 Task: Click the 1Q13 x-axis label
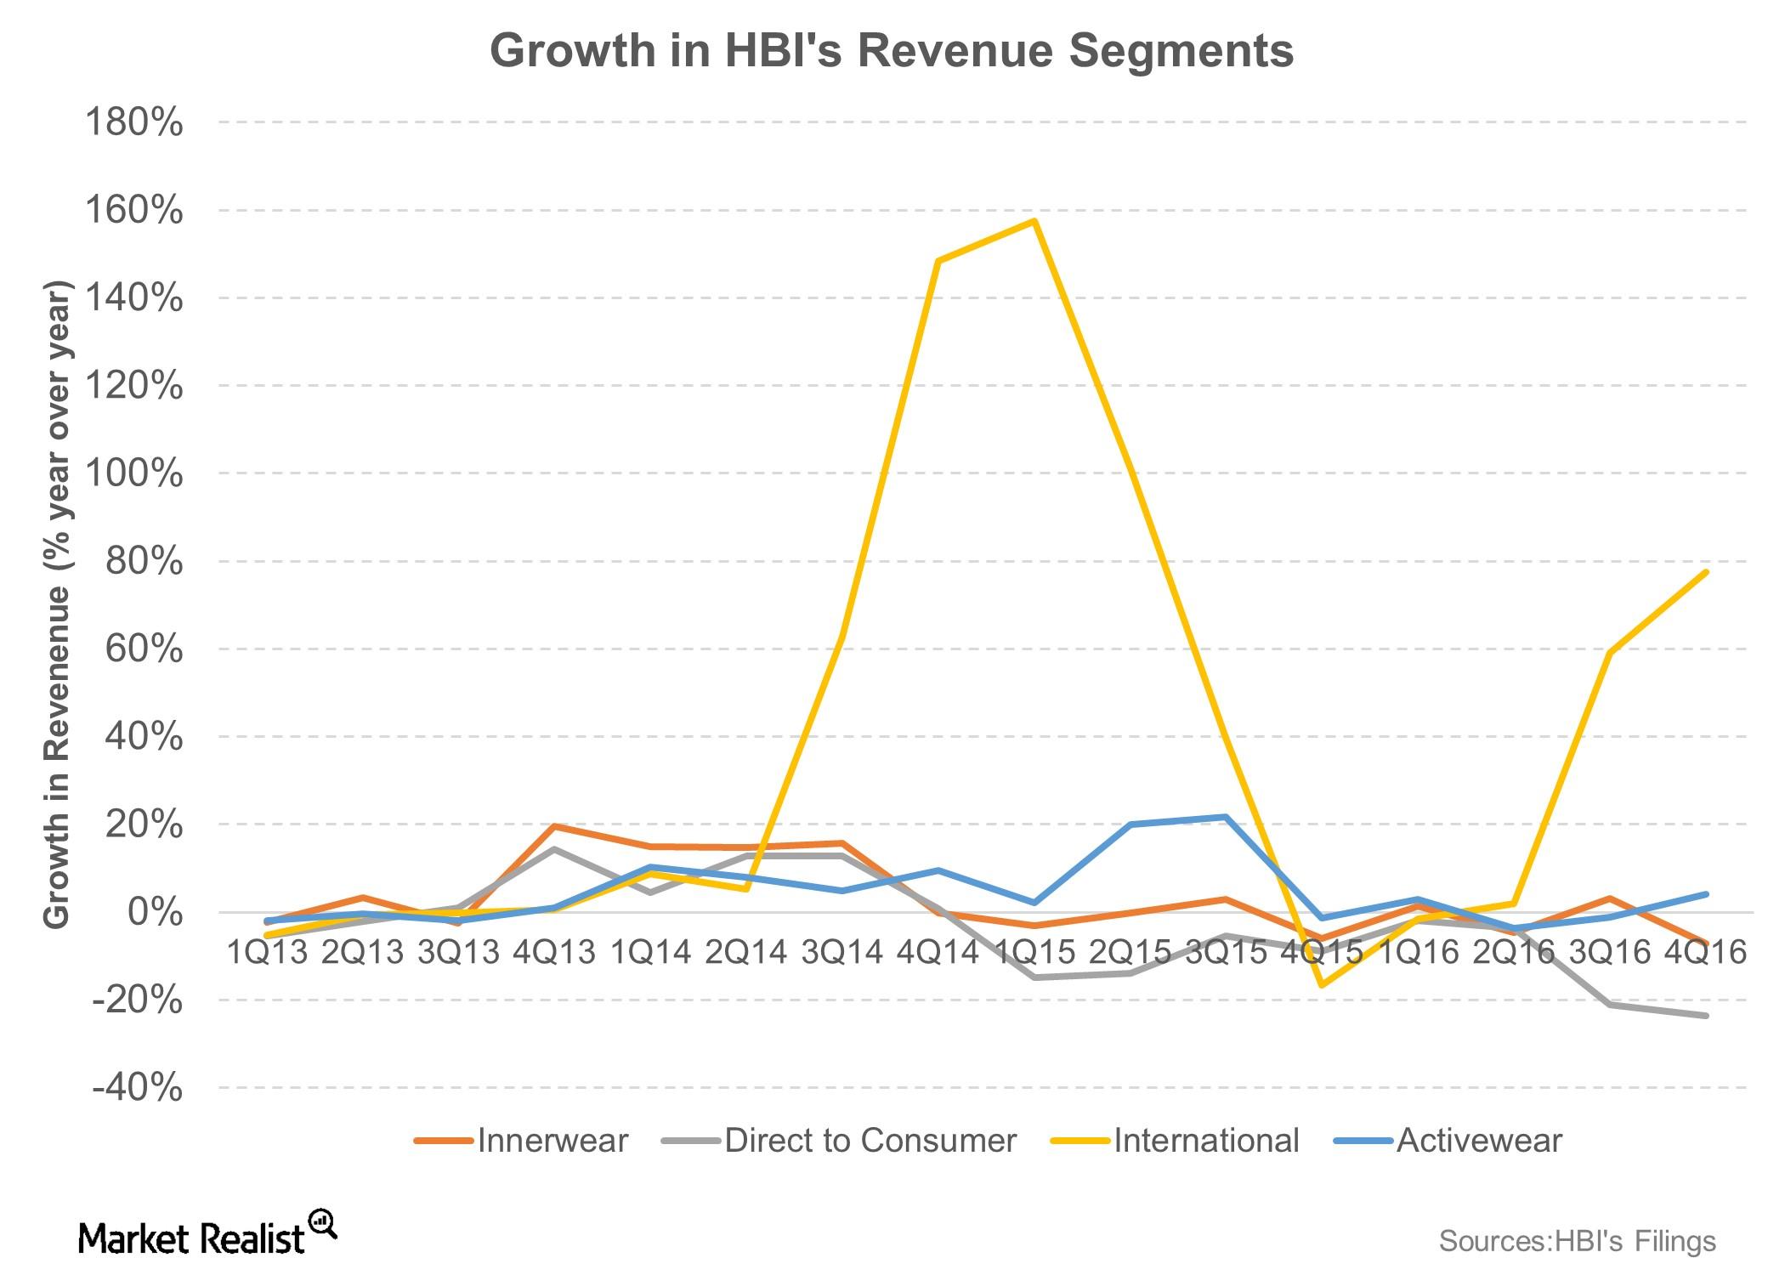pyautogui.click(x=267, y=952)
